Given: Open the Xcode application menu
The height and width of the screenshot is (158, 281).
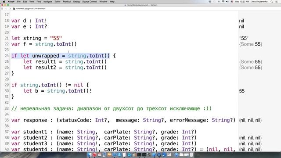Looking at the screenshot, I should pyautogui.click(x=11, y=2).
